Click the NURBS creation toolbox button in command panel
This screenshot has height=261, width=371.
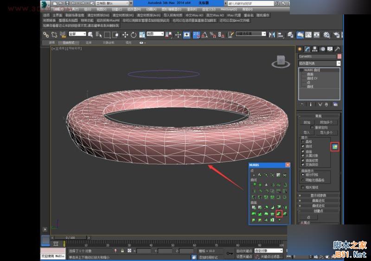coord(334,147)
